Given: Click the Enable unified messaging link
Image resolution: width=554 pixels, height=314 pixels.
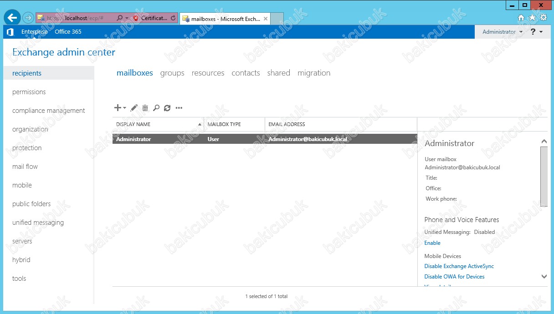Looking at the screenshot, I should 432,243.
